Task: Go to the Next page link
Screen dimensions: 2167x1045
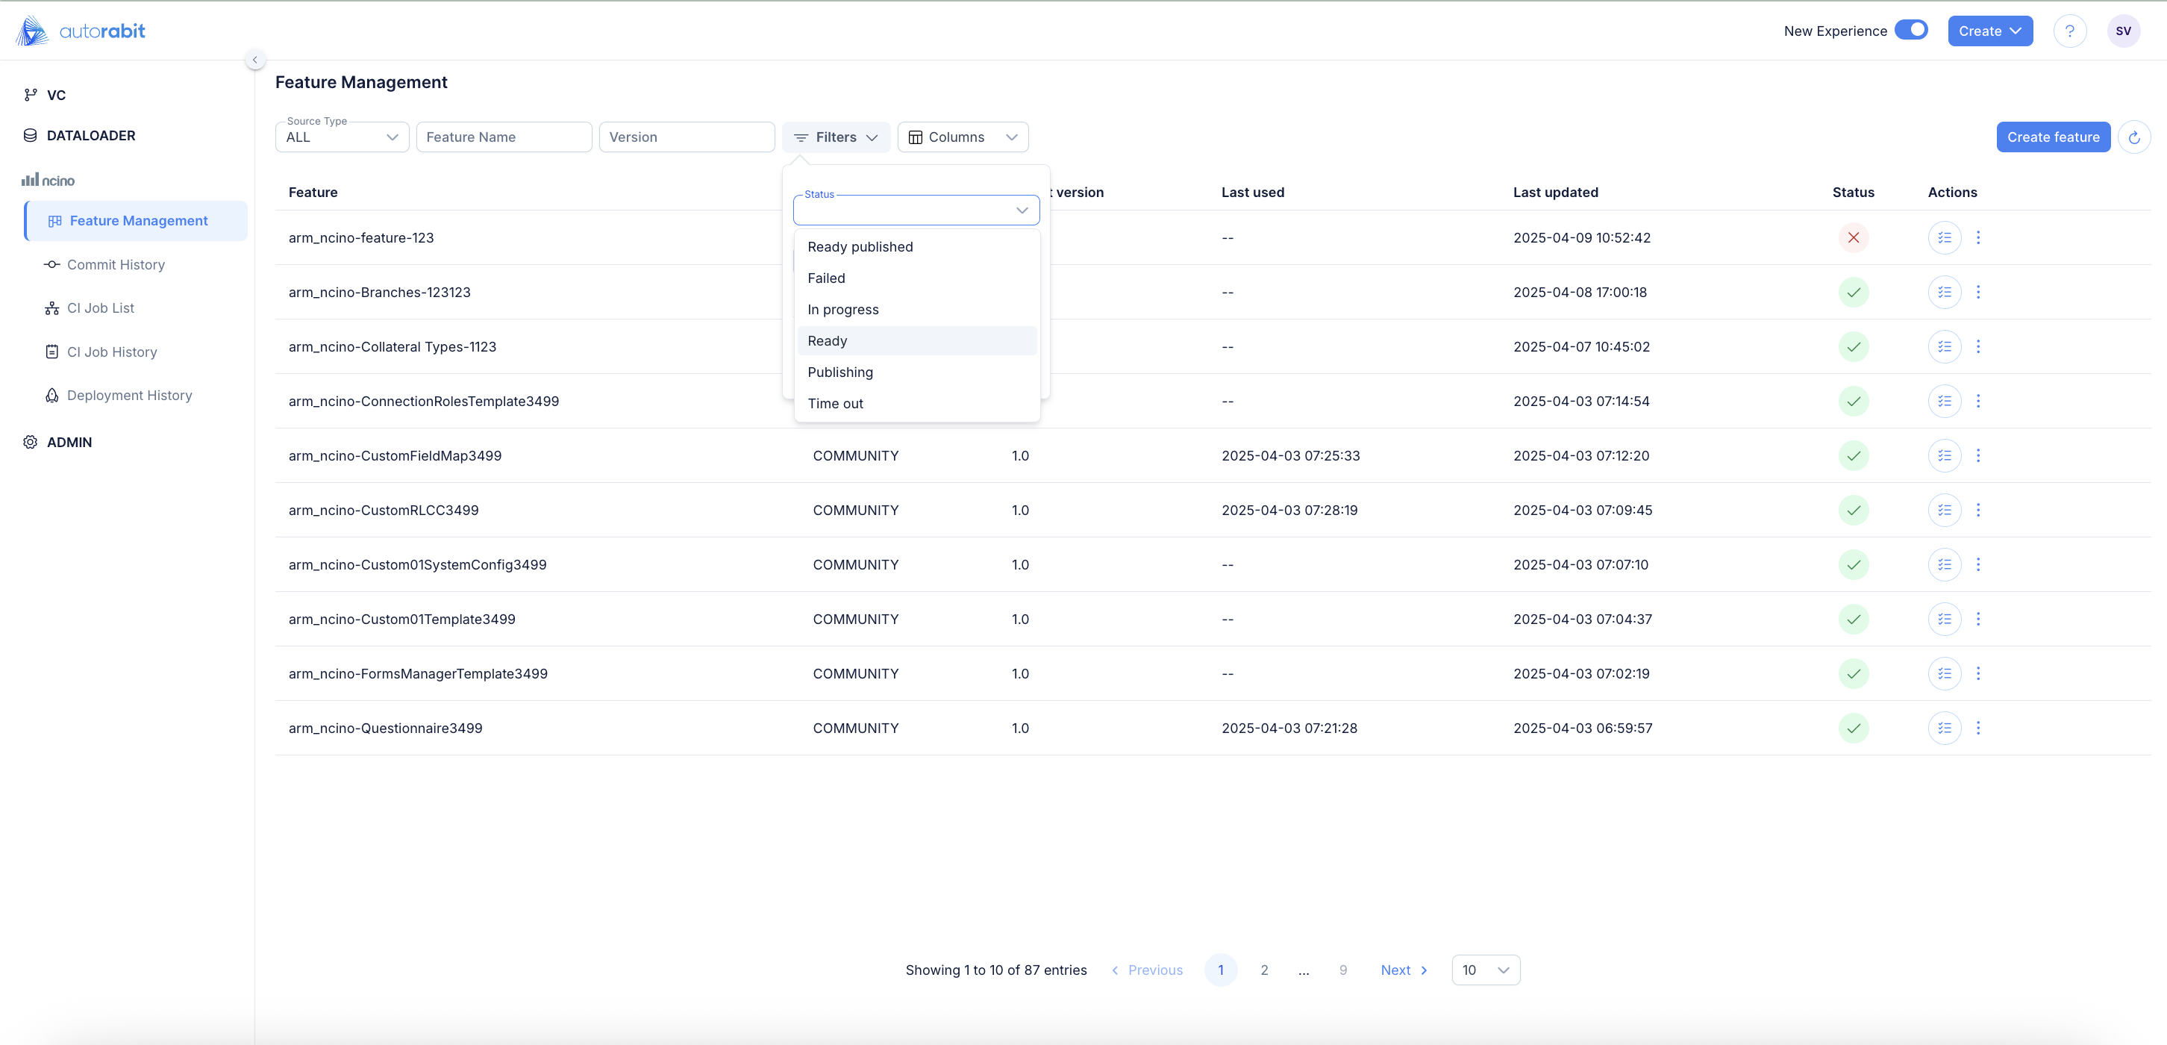Action: [x=1403, y=970]
